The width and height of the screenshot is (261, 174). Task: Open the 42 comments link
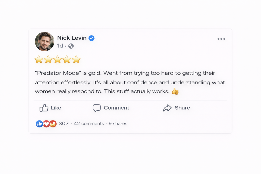pos(89,124)
